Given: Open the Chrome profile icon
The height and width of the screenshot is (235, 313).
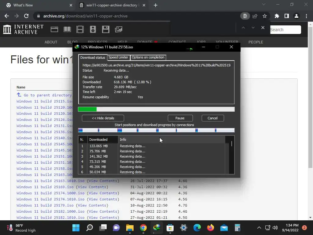Looking at the screenshot, I should (296, 16).
